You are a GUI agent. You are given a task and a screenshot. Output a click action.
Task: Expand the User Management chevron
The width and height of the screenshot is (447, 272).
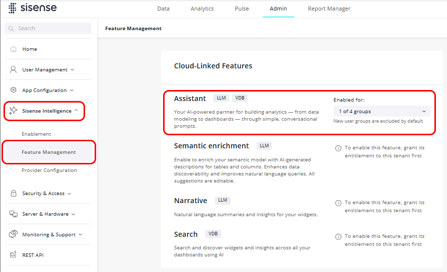pos(72,69)
